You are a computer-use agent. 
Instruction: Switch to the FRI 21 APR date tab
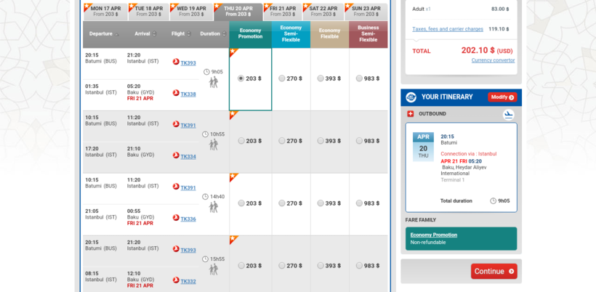tap(283, 11)
